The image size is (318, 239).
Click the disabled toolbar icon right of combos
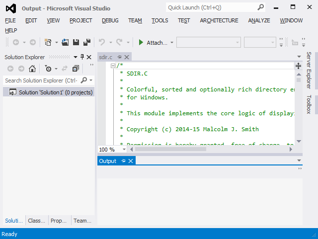point(295,43)
